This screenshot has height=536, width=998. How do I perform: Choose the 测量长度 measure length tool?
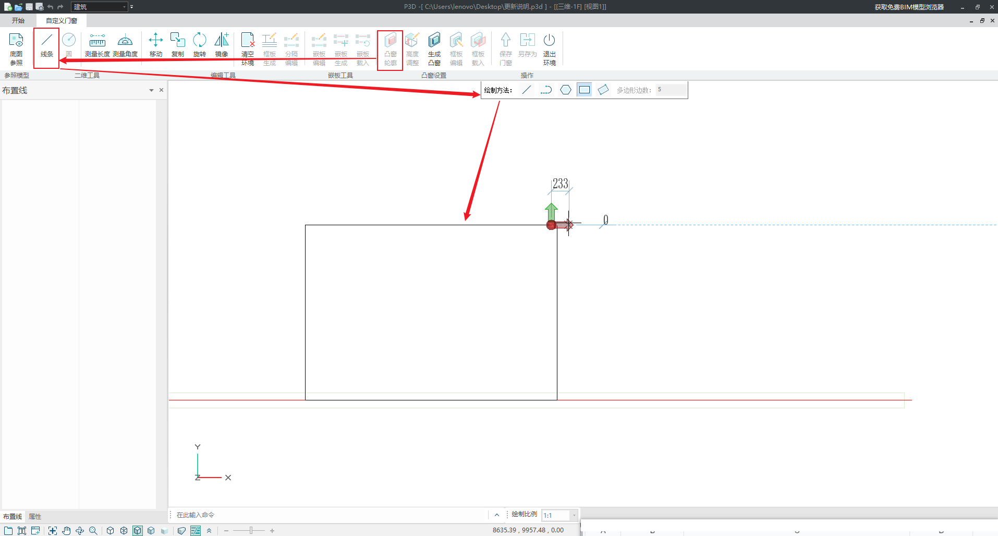click(98, 45)
